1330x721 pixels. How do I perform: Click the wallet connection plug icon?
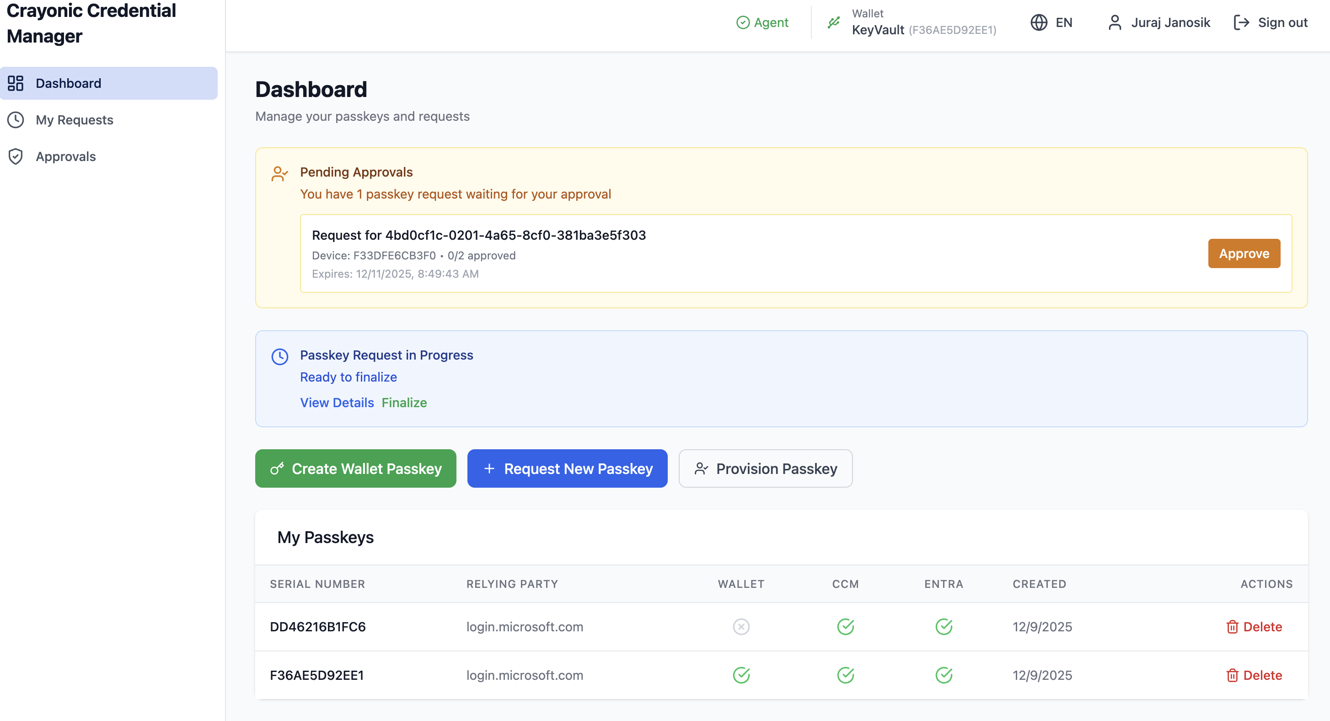(833, 23)
